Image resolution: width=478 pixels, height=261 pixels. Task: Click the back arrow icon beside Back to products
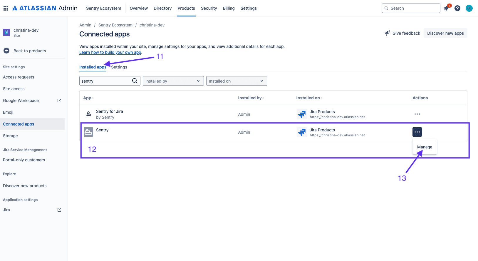[6, 51]
